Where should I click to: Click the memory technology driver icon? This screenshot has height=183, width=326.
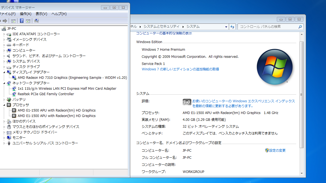[9, 132]
